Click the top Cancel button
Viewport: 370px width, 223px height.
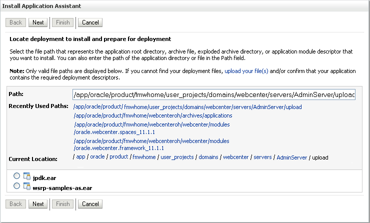(90, 22)
